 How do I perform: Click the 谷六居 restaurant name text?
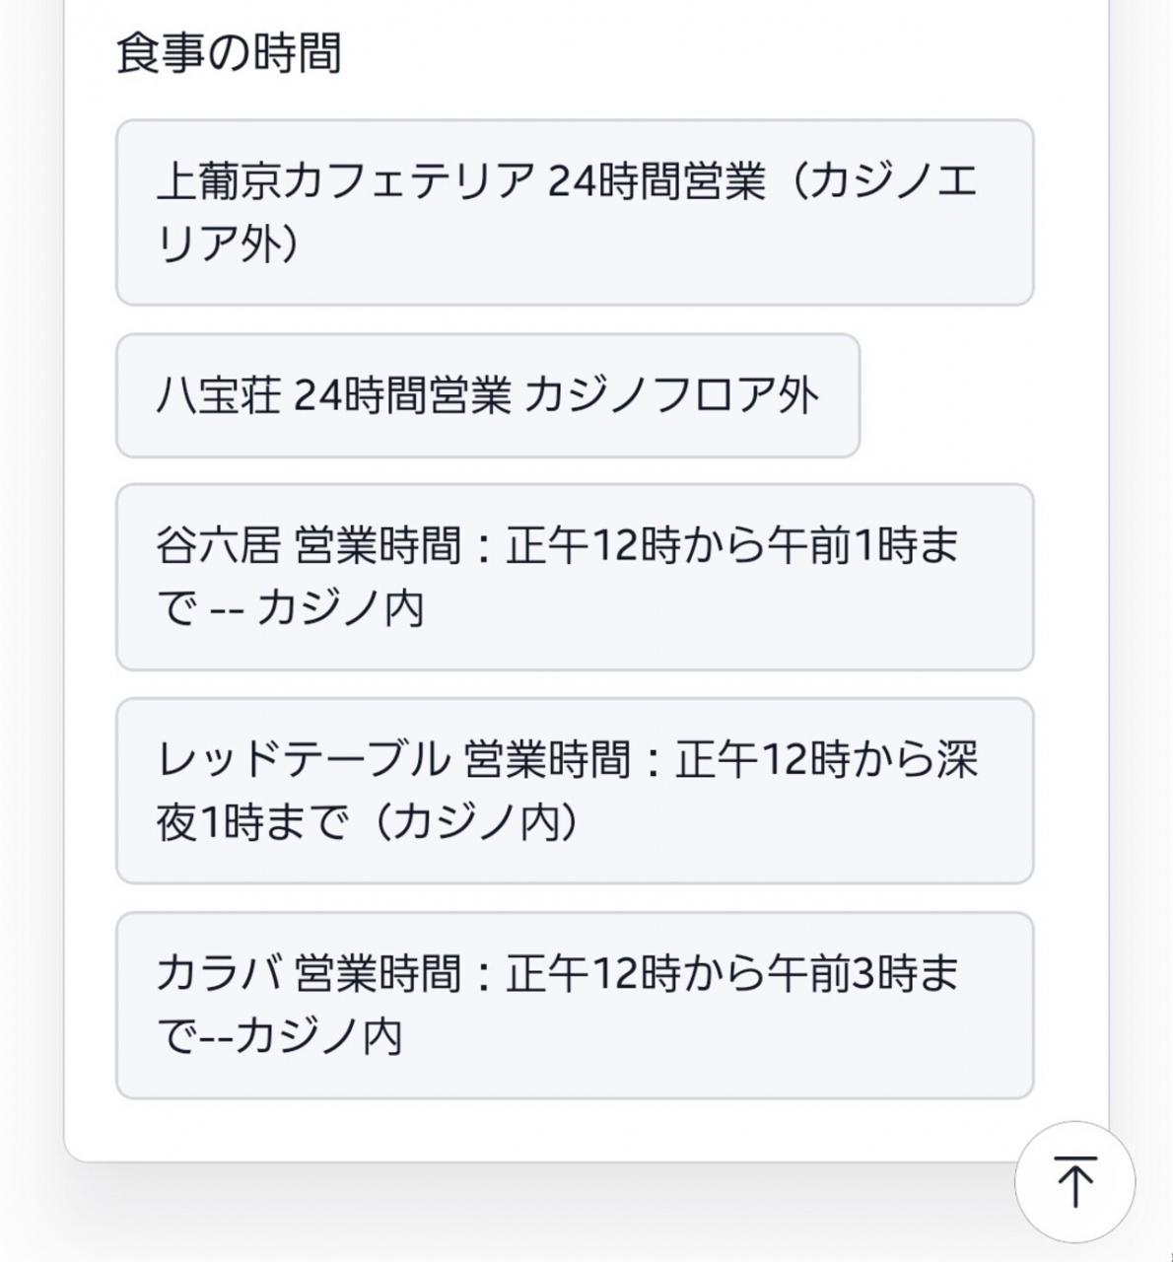pyautogui.click(x=218, y=545)
